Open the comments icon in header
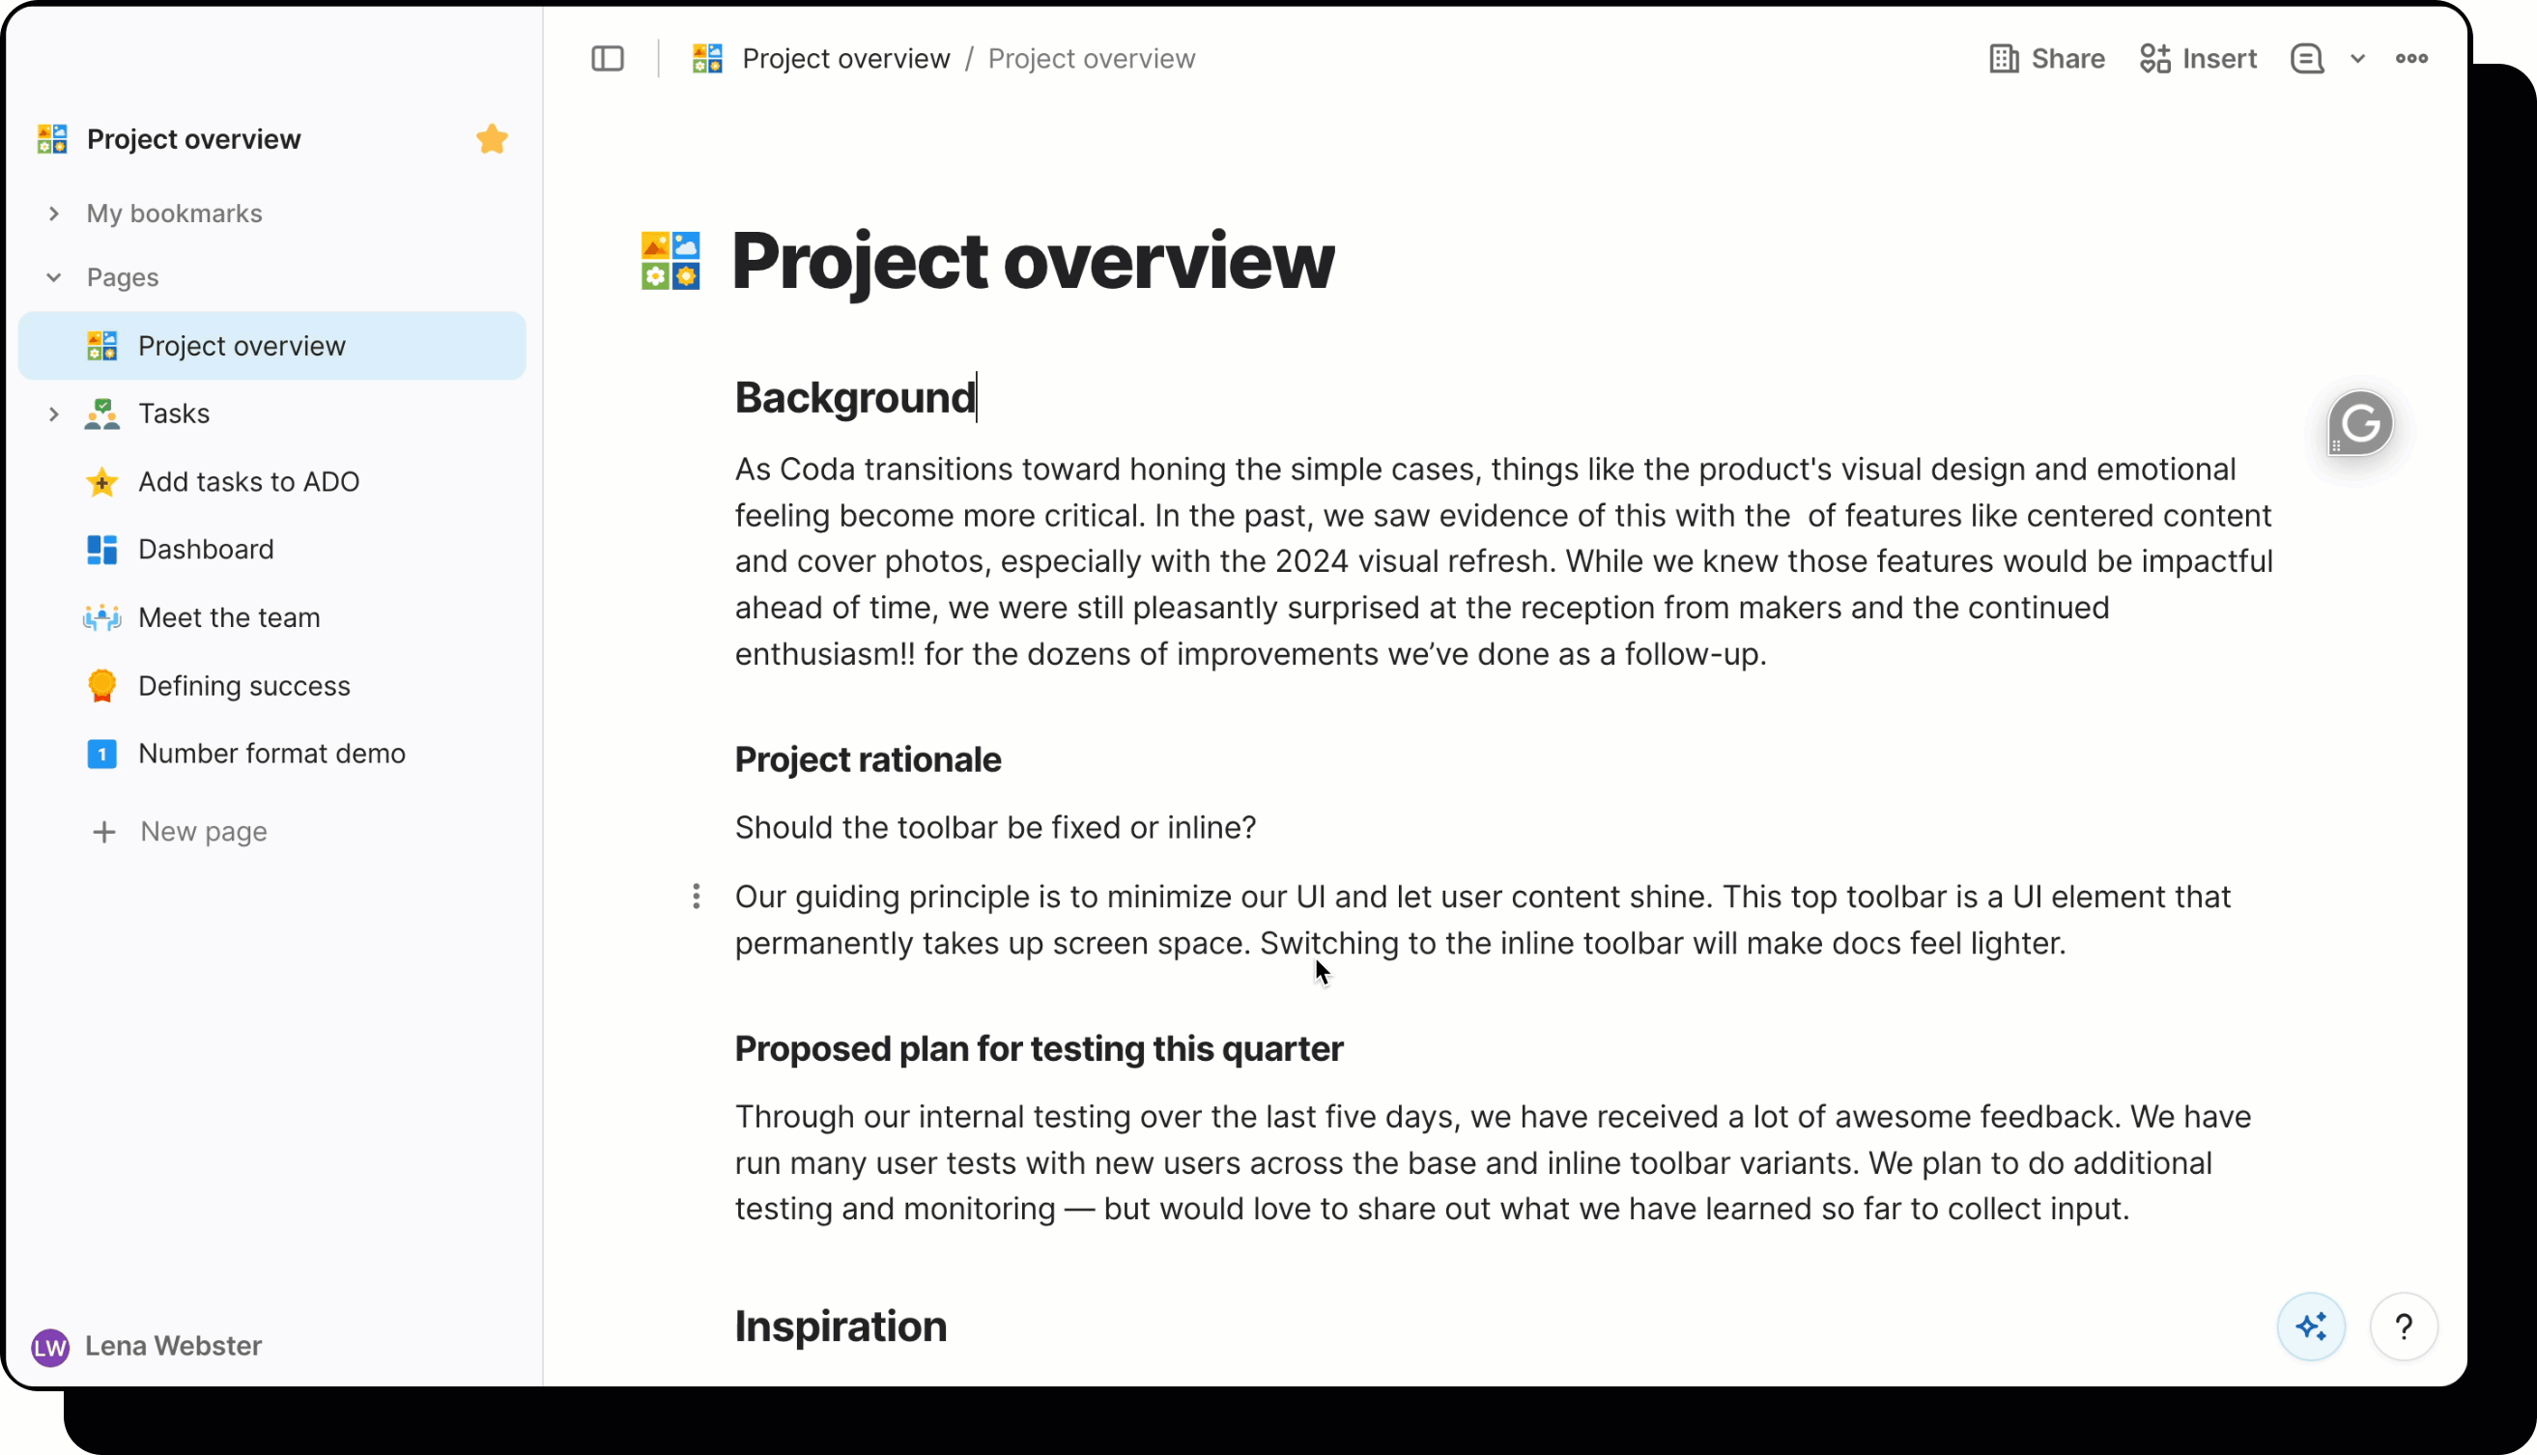 [x=2306, y=59]
